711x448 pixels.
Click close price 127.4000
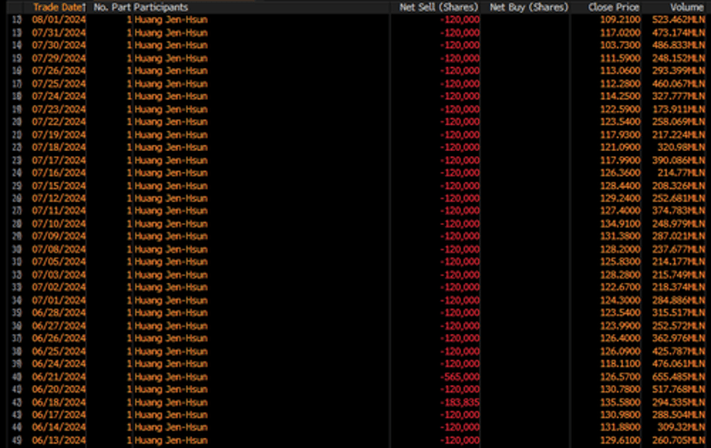pyautogui.click(x=620, y=211)
